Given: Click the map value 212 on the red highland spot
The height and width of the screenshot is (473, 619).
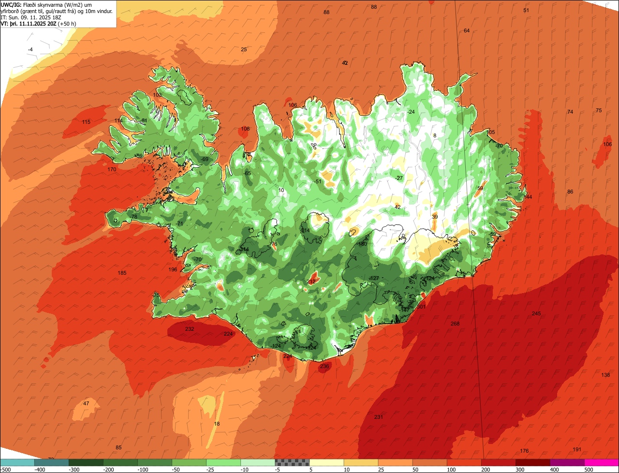Looking at the screenshot, I should 311,281.
